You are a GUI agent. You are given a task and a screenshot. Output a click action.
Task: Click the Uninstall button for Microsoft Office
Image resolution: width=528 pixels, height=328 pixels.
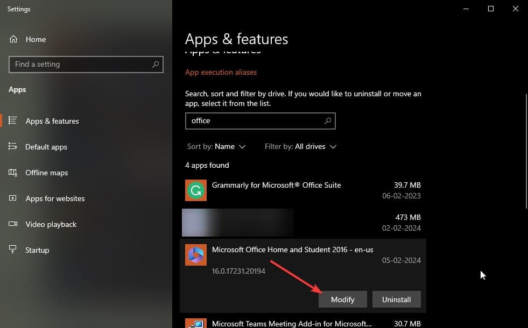pos(396,300)
